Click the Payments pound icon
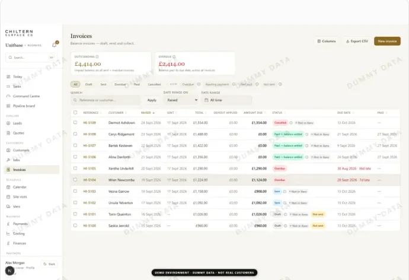Screen dimensions: 409x280 point(8,224)
